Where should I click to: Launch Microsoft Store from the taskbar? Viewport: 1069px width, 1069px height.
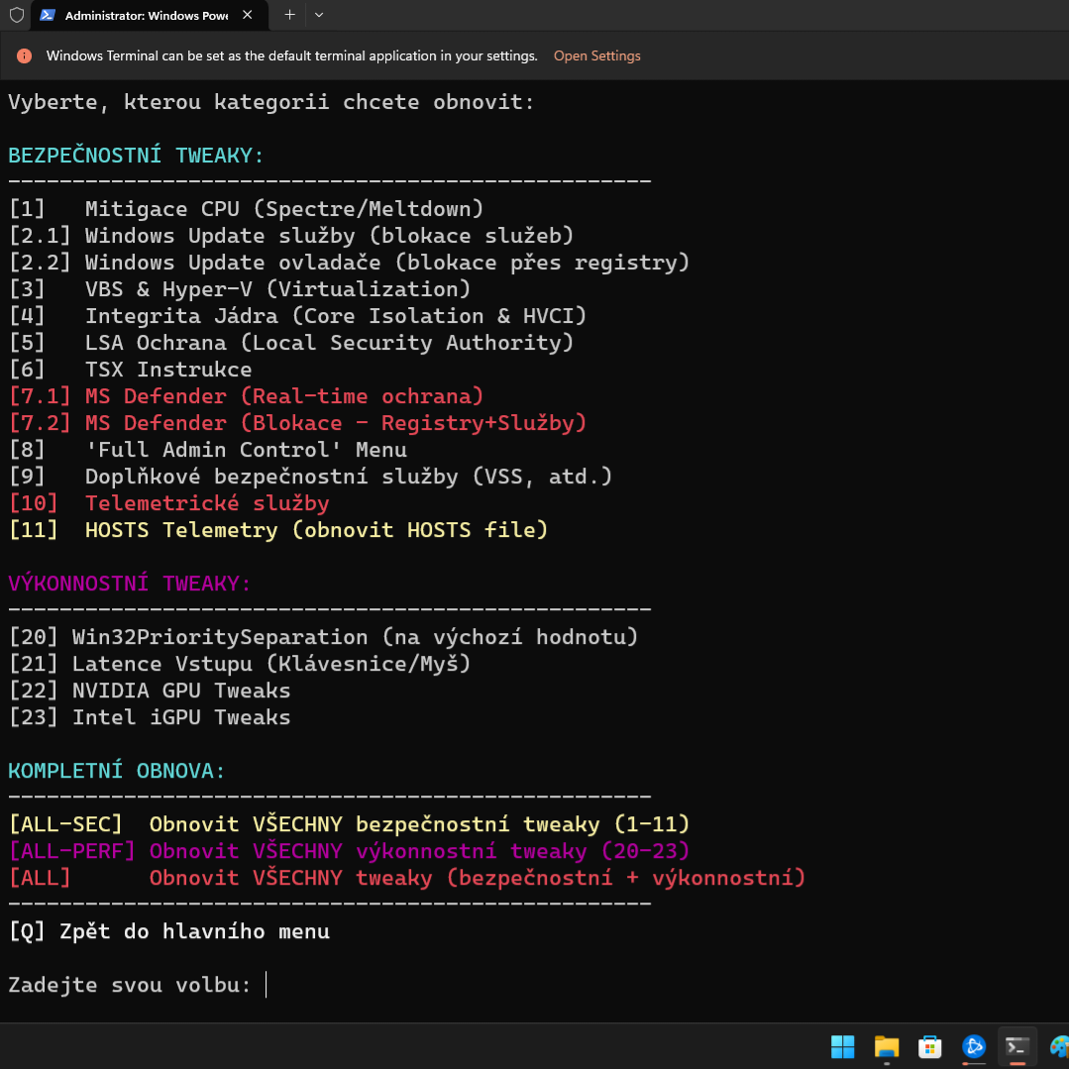click(929, 1046)
